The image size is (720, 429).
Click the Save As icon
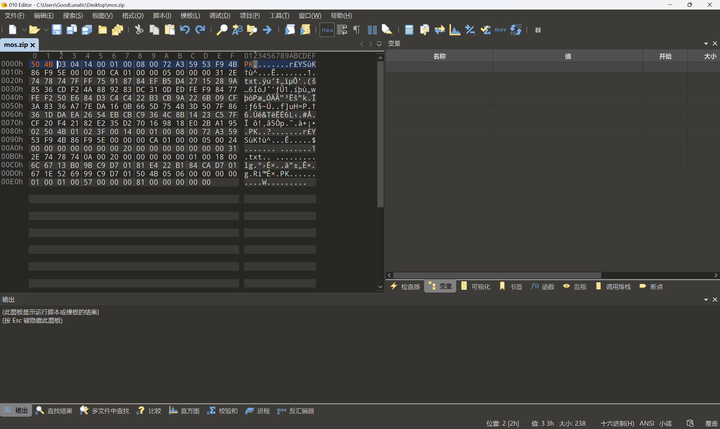click(x=72, y=30)
